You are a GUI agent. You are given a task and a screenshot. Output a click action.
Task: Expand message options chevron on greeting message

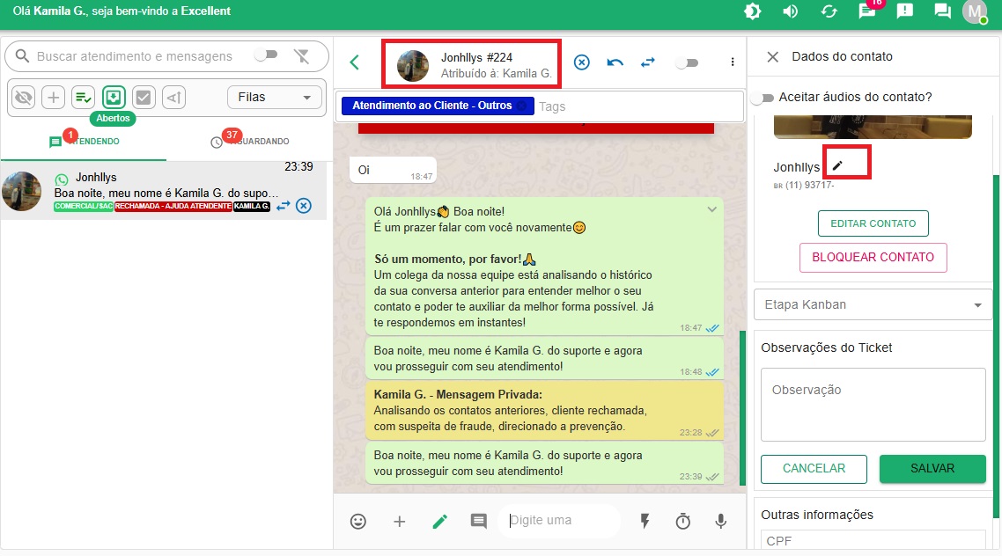pos(711,209)
